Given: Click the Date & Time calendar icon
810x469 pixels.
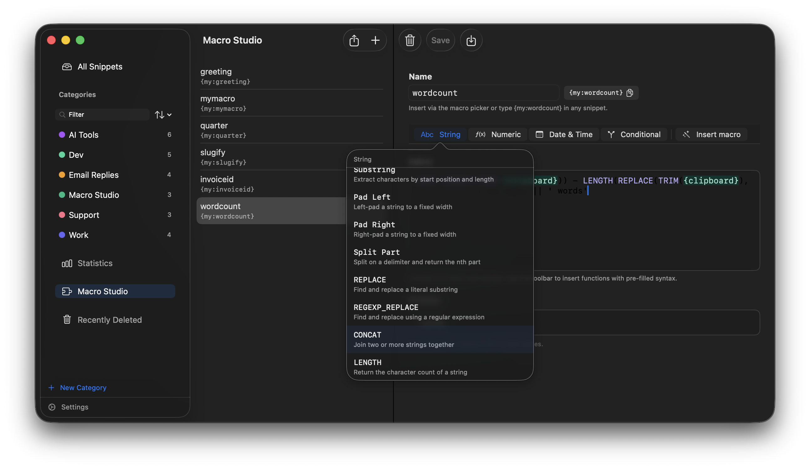Looking at the screenshot, I should tap(539, 134).
